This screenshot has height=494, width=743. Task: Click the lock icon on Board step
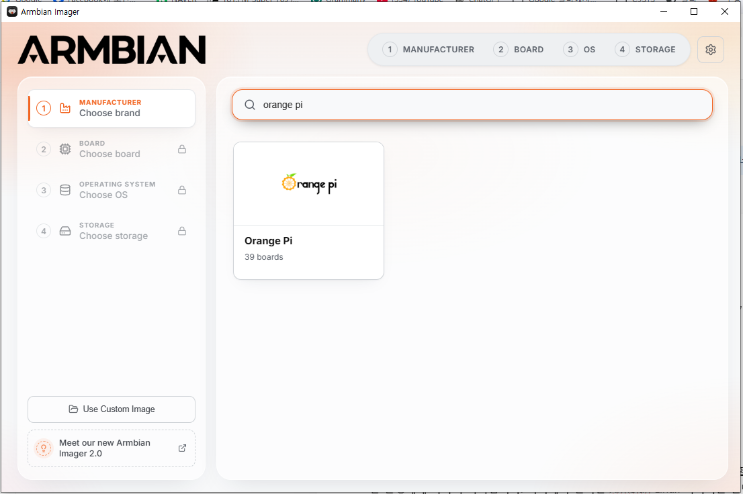point(182,149)
